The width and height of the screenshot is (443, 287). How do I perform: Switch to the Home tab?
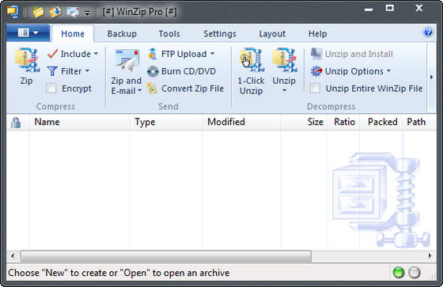pyautogui.click(x=73, y=34)
